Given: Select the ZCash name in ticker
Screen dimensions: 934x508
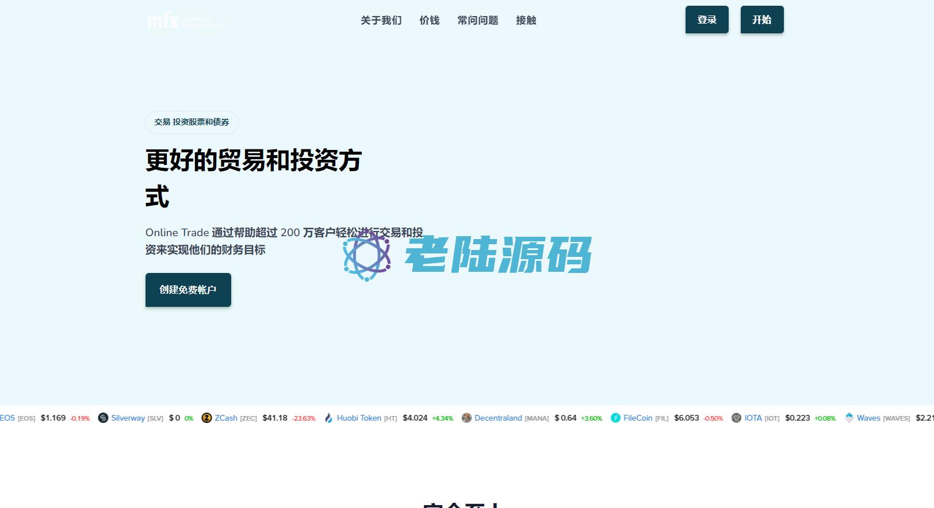Looking at the screenshot, I should [226, 418].
